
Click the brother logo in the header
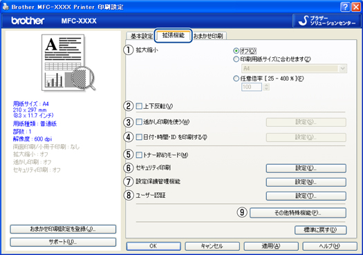[x=28, y=21]
